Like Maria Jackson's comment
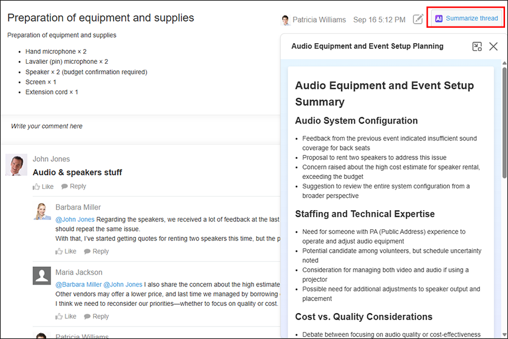This screenshot has width=508, height=339. click(66, 317)
